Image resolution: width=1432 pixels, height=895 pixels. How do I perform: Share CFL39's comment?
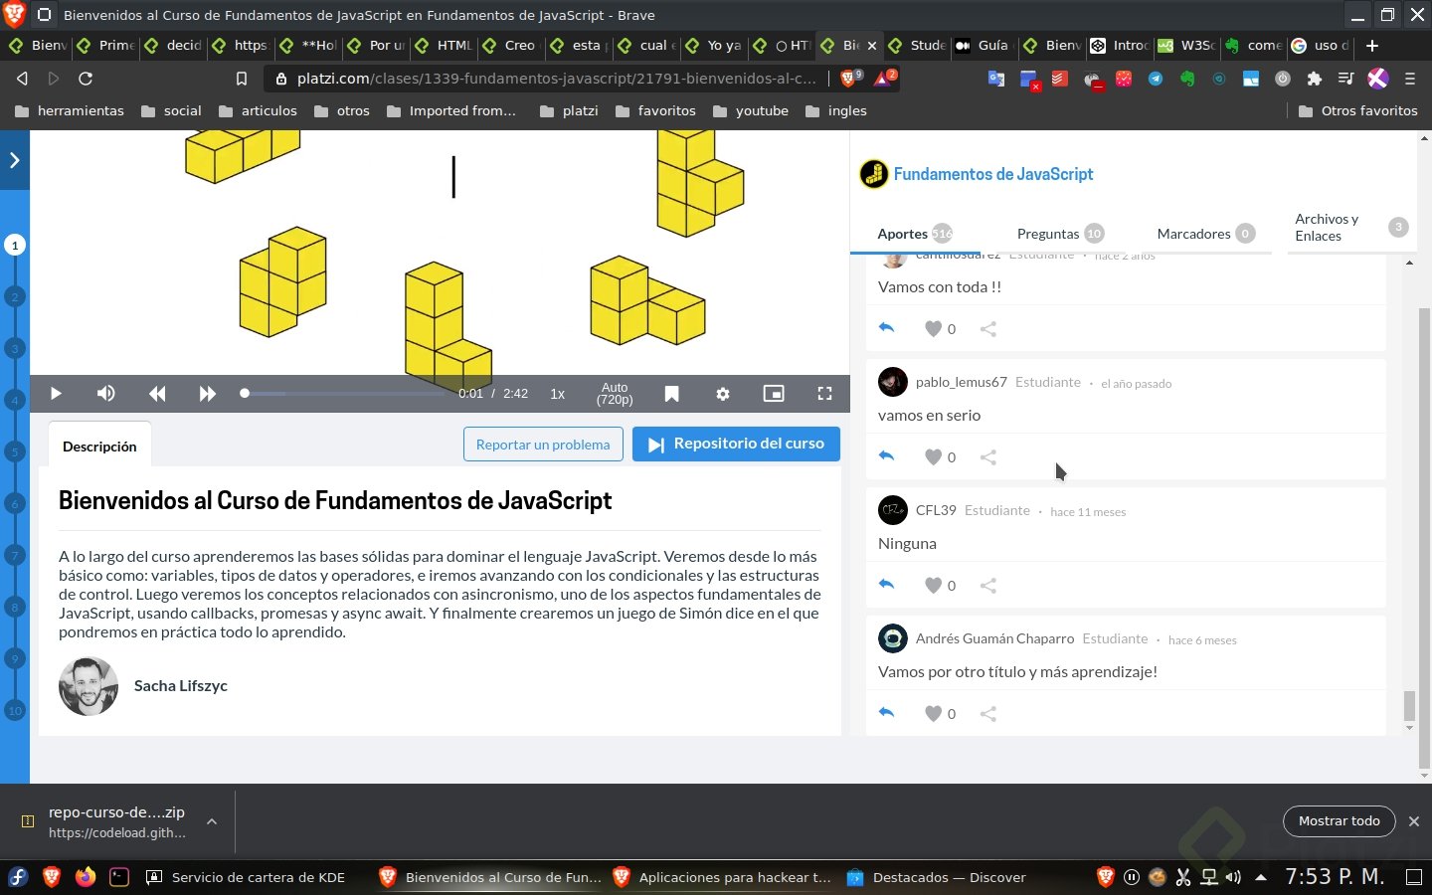988,586
